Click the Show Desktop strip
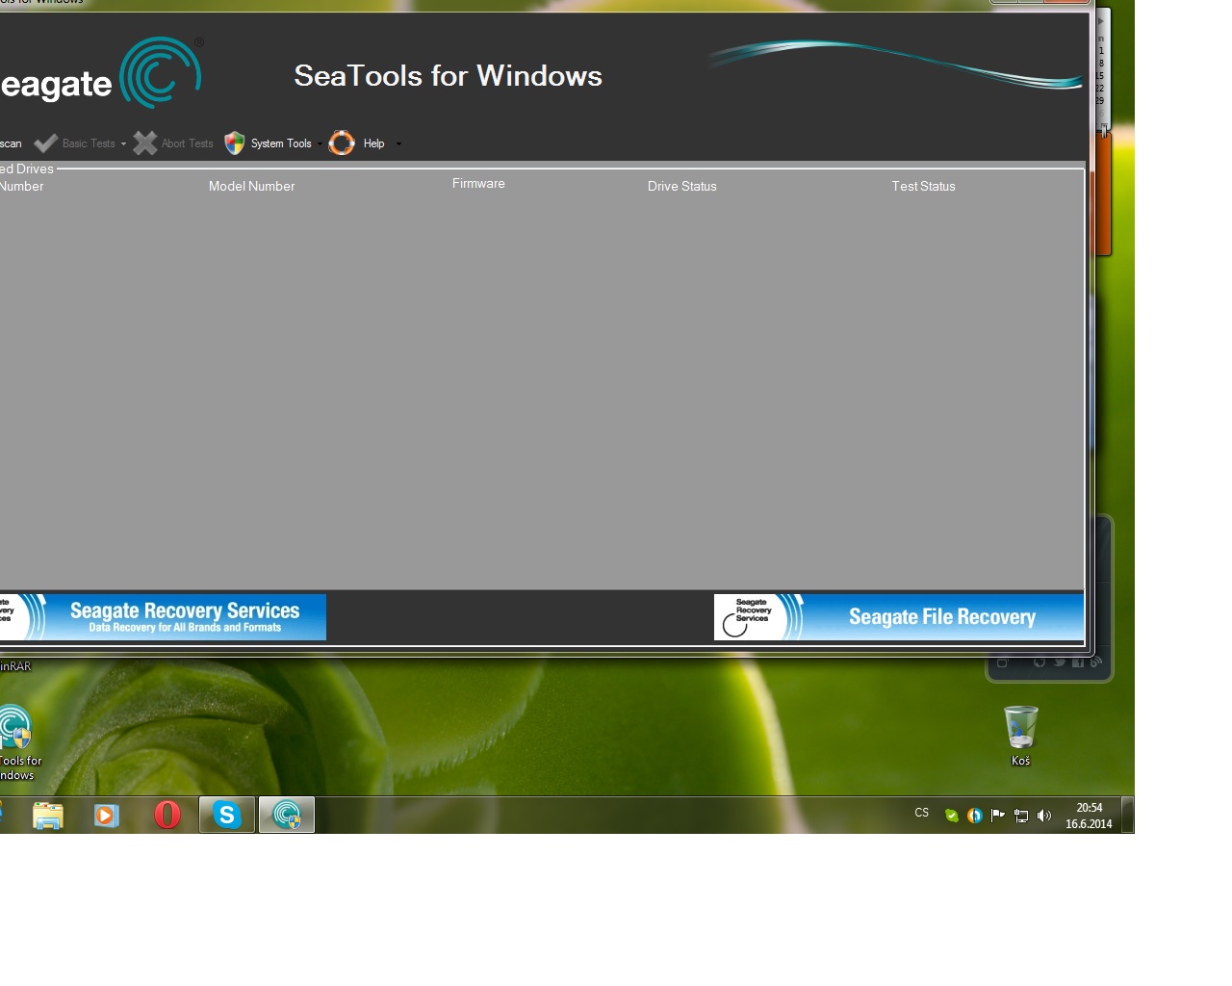 pyautogui.click(x=1128, y=815)
